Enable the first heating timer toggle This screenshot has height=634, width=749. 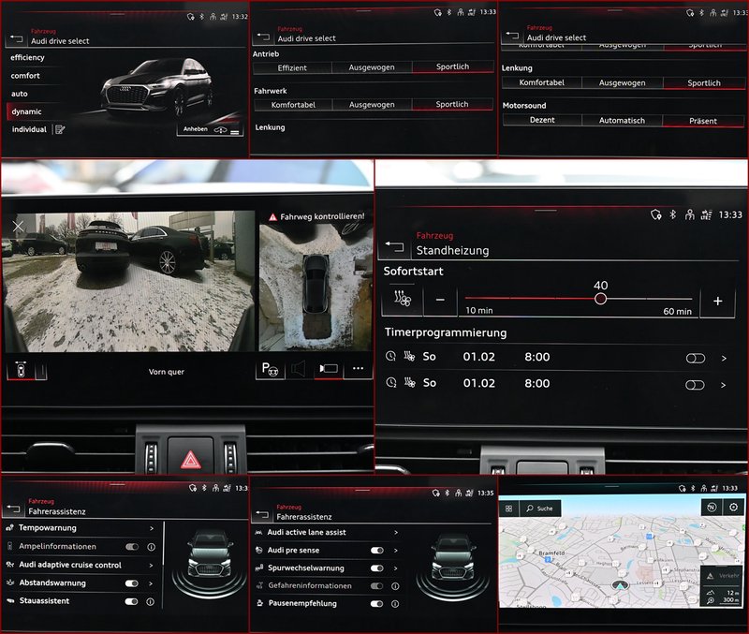click(695, 358)
